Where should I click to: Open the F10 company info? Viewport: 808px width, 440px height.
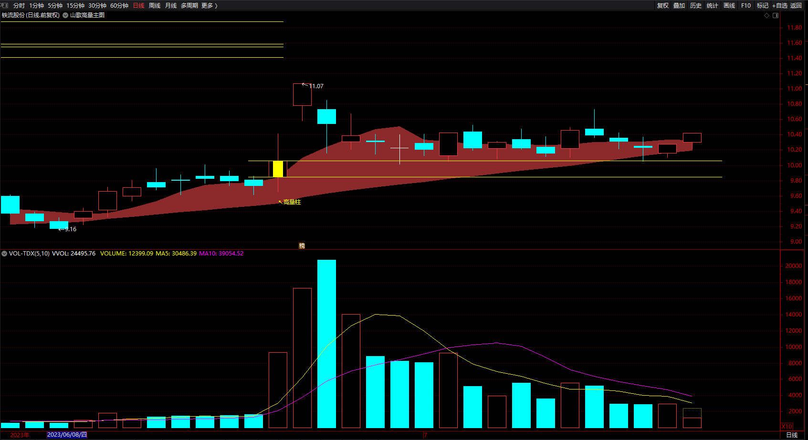click(x=745, y=5)
